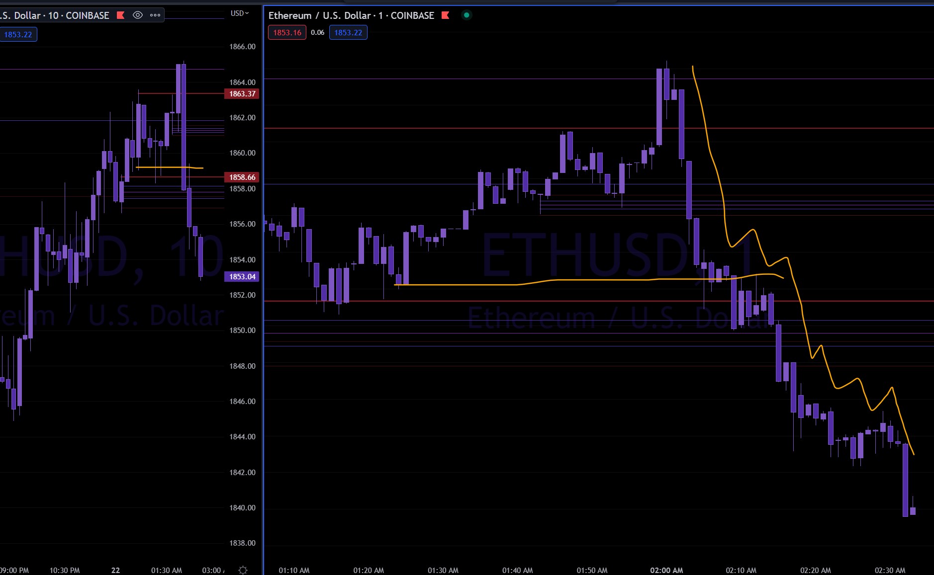The image size is (934, 575).
Task: Toggle the eye visibility icon in left chart legend
Action: [x=138, y=15]
